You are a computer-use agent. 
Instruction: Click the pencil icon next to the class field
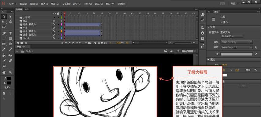(256, 54)
